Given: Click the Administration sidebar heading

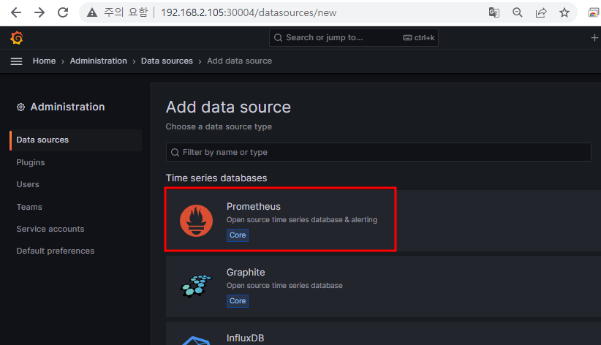Looking at the screenshot, I should [x=67, y=107].
